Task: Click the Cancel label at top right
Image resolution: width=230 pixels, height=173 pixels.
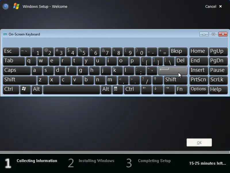Action: (x=211, y=6)
